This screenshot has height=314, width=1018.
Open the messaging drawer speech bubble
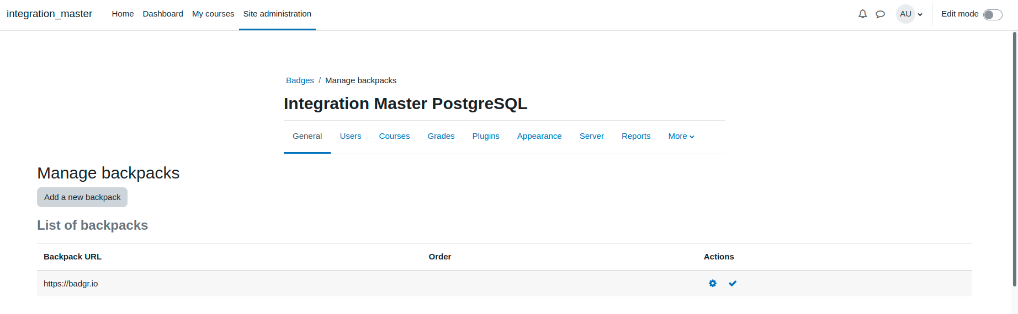[x=881, y=14]
